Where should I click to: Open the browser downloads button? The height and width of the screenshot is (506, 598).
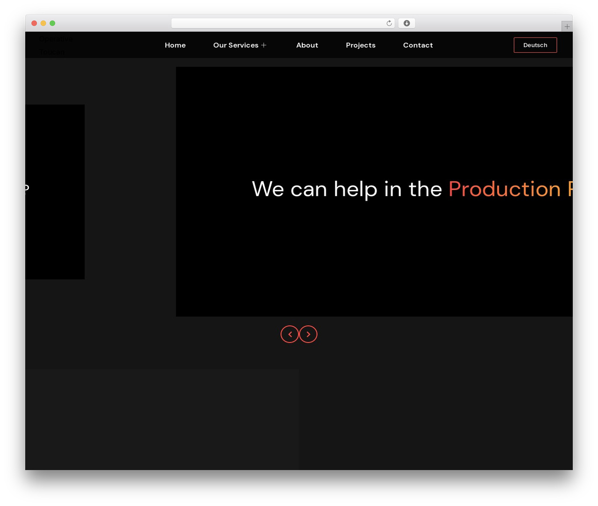pyautogui.click(x=406, y=23)
